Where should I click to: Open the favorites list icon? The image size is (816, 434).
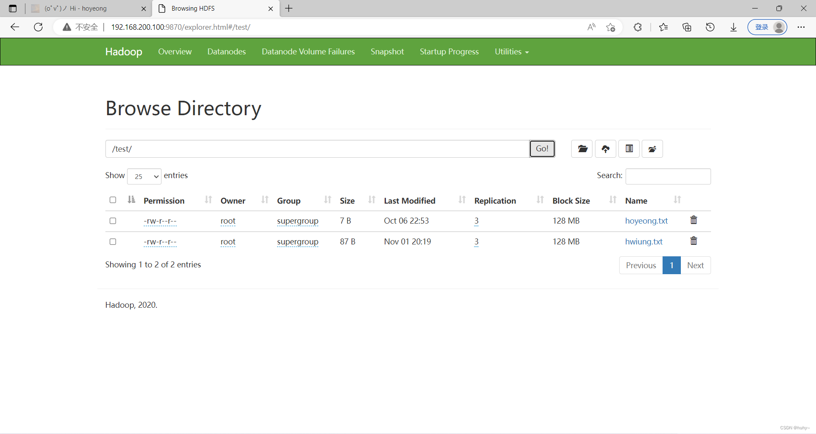(x=663, y=27)
